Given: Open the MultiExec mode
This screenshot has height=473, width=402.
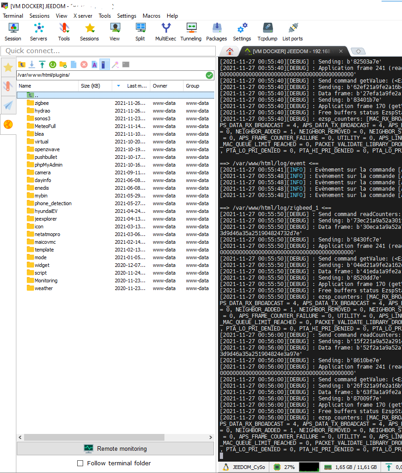Looking at the screenshot, I should [165, 31].
